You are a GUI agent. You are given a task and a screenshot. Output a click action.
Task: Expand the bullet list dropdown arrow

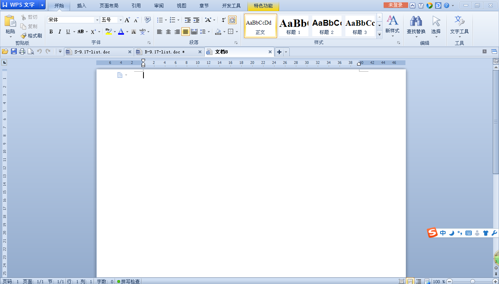166,20
